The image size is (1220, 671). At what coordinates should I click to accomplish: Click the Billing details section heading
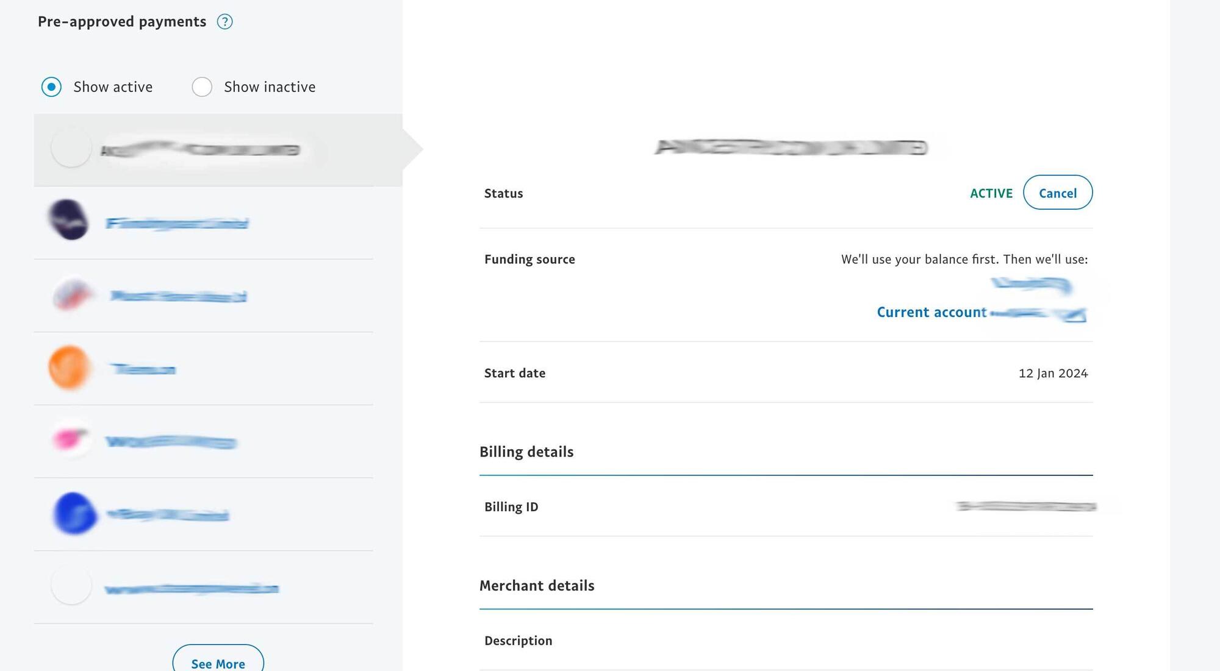pyautogui.click(x=526, y=452)
